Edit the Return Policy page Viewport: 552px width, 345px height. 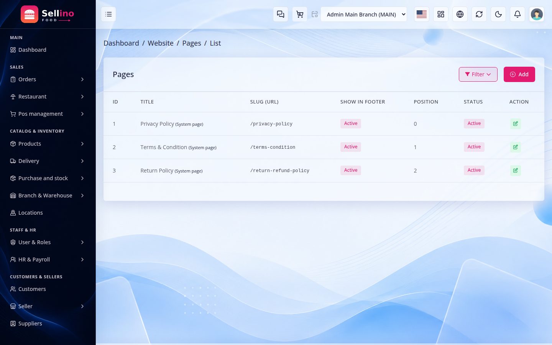coord(516,171)
